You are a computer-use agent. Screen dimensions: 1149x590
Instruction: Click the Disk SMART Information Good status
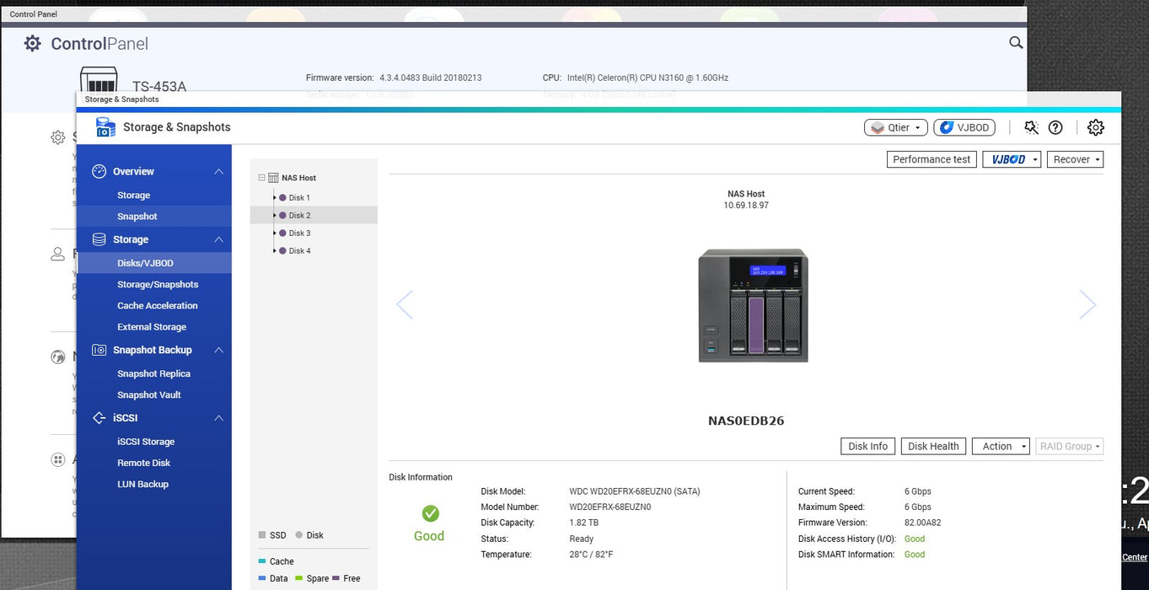click(915, 555)
